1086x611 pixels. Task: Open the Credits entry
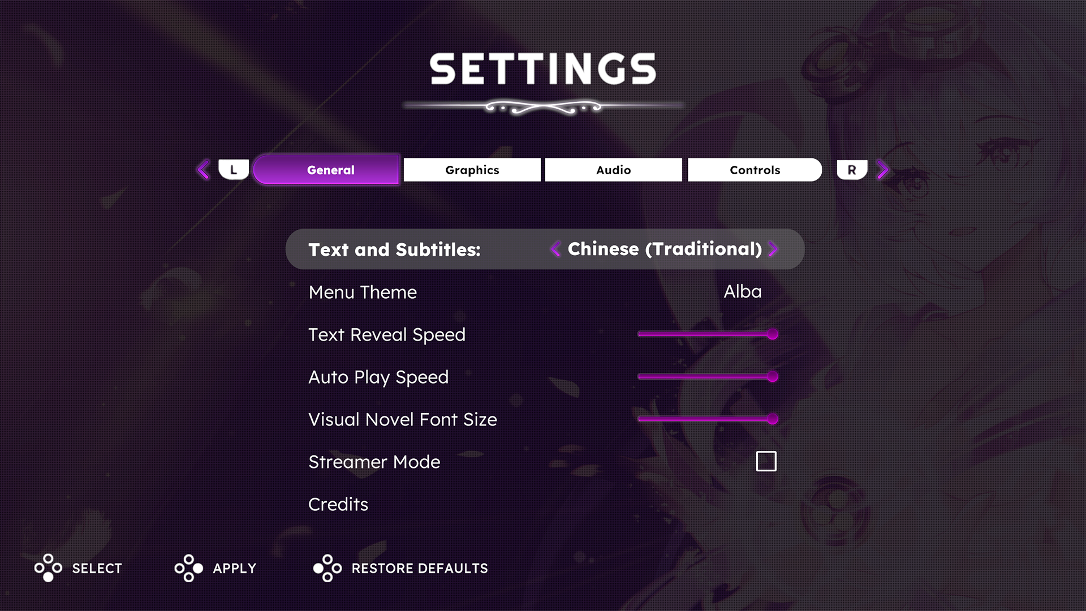(x=338, y=504)
